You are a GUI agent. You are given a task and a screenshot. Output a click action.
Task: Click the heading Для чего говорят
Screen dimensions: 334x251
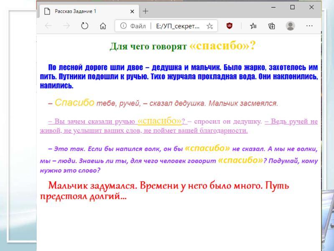pyautogui.click(x=148, y=46)
